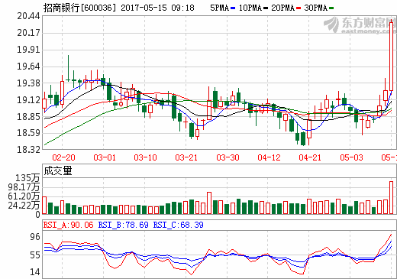Click the tall red candlestick at far right
Screen dimensions: 397x279
[x=392, y=57]
